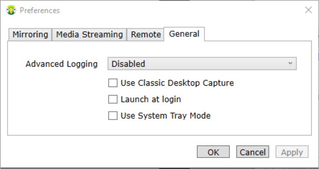Click the "Launch at login" label text
Image resolution: width=319 pixels, height=169 pixels.
coord(151,99)
